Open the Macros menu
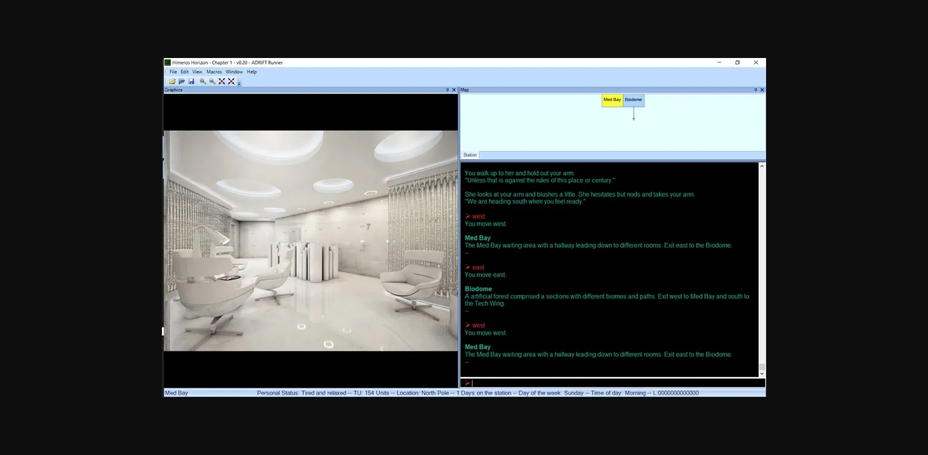 click(214, 72)
